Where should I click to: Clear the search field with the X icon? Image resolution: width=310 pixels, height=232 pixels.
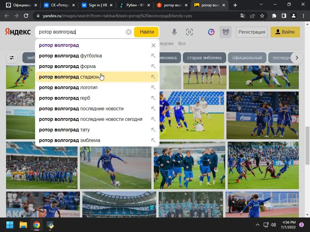point(128,32)
